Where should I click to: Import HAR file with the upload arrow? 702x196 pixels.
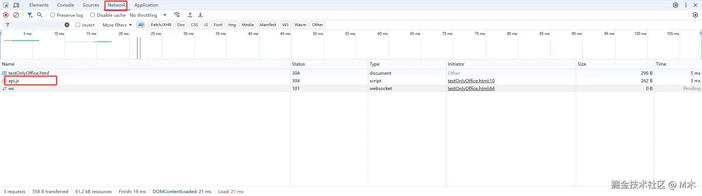click(x=190, y=15)
